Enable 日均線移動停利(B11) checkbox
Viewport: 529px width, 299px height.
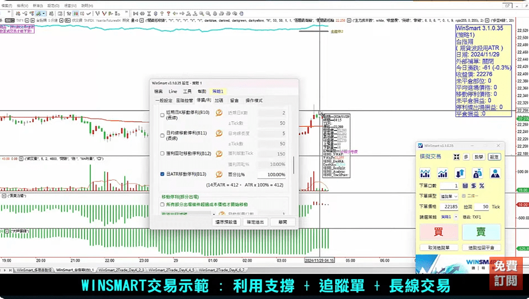click(162, 135)
